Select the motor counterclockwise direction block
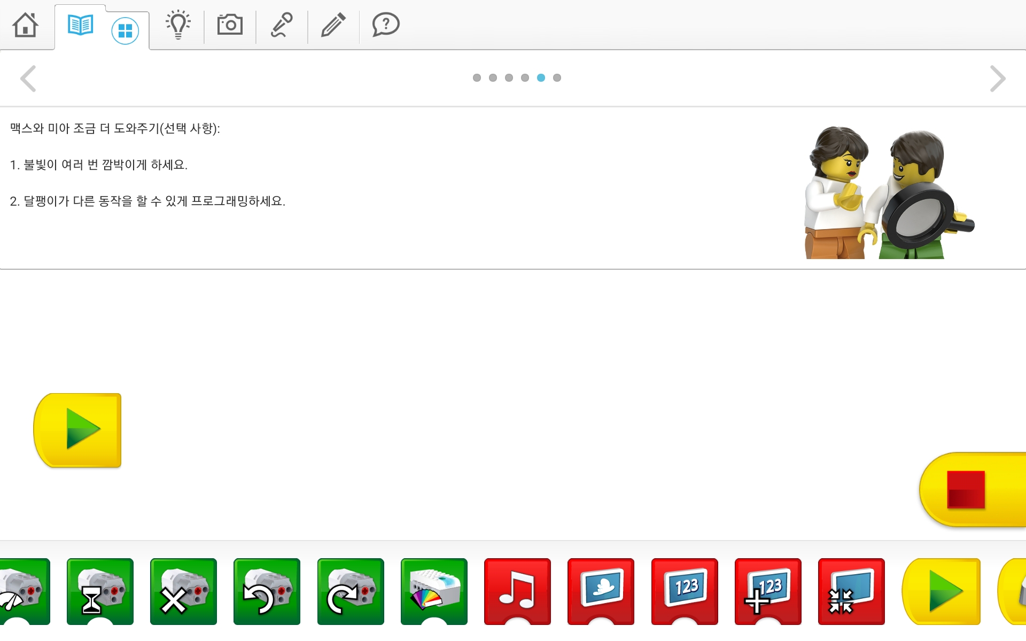1026x641 pixels. click(267, 591)
